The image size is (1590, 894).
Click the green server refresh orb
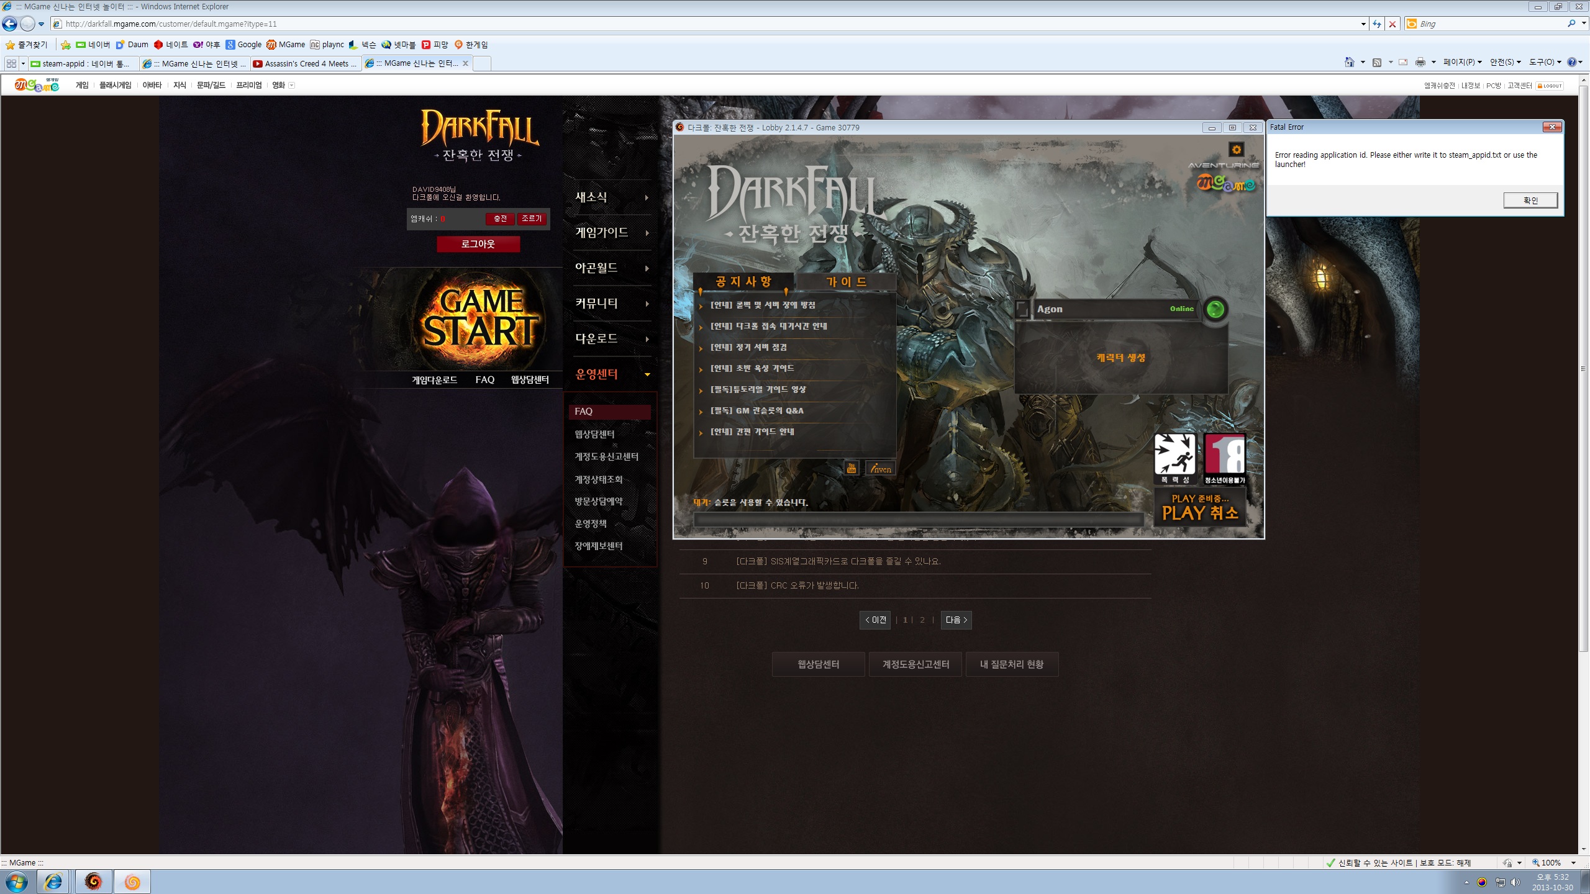pos(1215,309)
